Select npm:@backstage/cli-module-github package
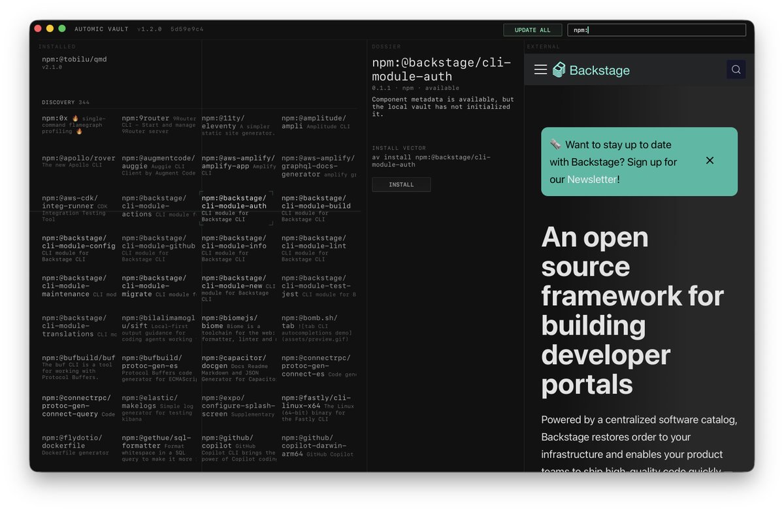The height and width of the screenshot is (511, 784). coord(159,248)
